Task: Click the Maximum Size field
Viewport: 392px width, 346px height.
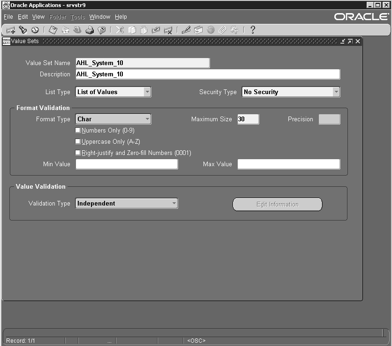Action: click(x=248, y=119)
